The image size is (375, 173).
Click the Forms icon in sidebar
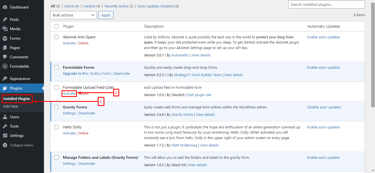click(x=5, y=38)
